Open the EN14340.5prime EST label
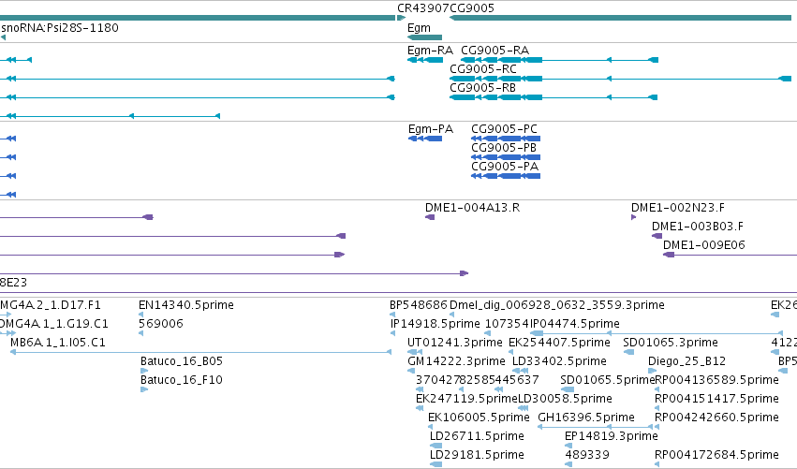797x469 pixels. 186,305
